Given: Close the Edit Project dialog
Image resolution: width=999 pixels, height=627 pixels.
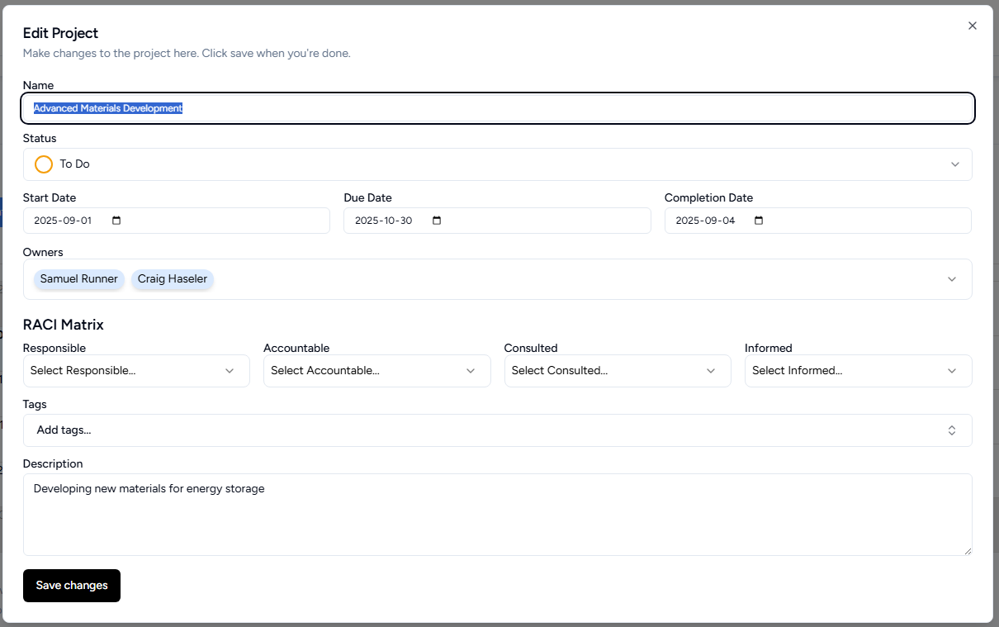Looking at the screenshot, I should [972, 26].
